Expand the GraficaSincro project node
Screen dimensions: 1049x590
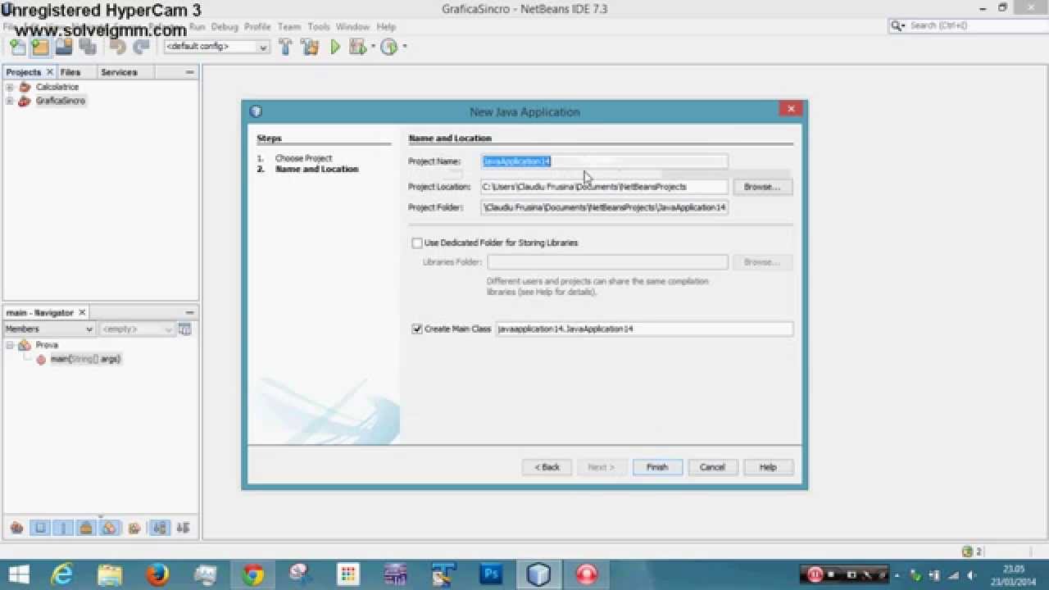point(10,101)
